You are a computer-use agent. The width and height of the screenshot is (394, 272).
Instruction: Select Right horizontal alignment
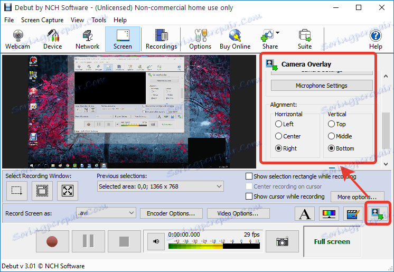pyautogui.click(x=286, y=148)
